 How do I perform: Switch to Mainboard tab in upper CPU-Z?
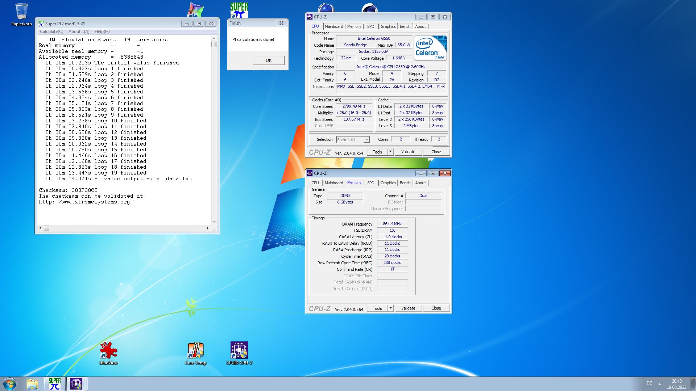coord(334,26)
